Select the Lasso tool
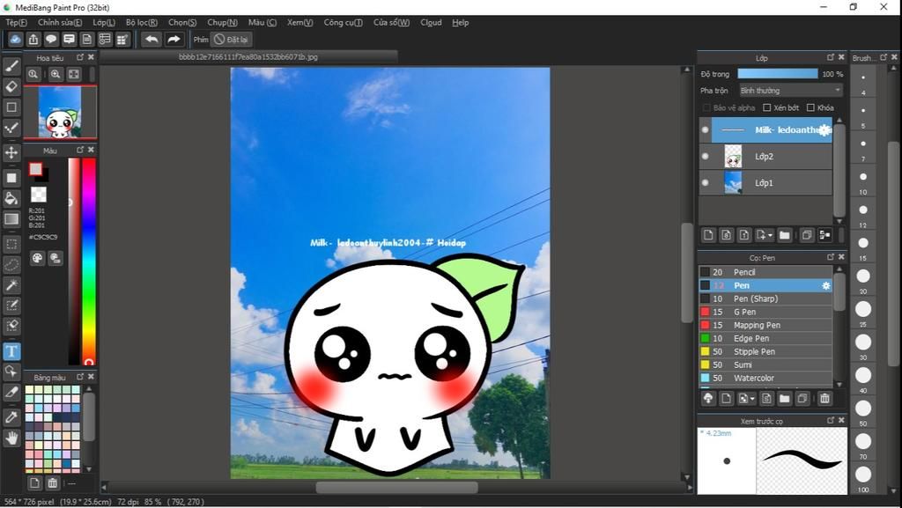This screenshot has height=508, width=902. pos(11,265)
